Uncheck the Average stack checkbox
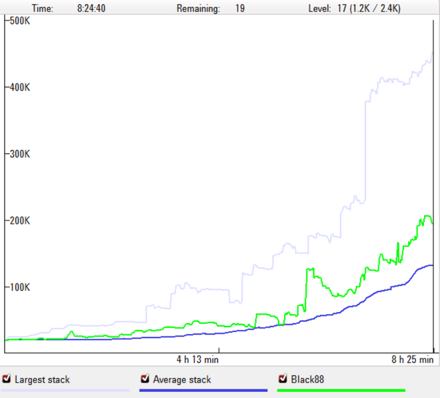 145,379
